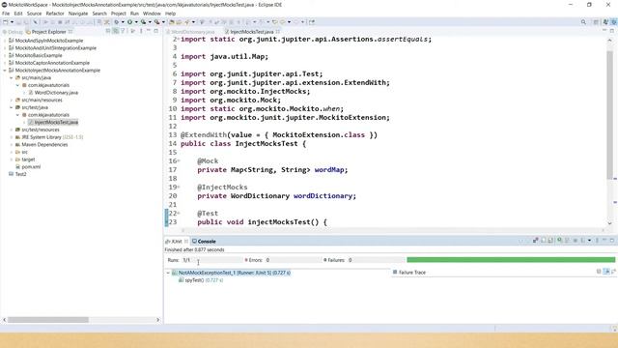Click the External Tools run icon
This screenshot has height=348, width=618.
point(156,22)
